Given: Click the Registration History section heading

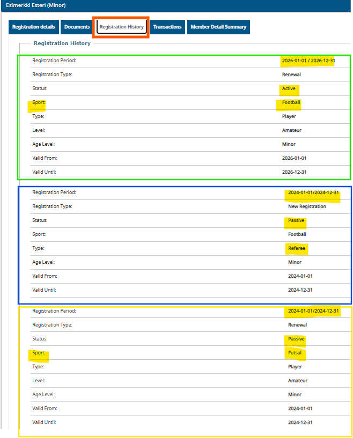Looking at the screenshot, I should click(62, 43).
